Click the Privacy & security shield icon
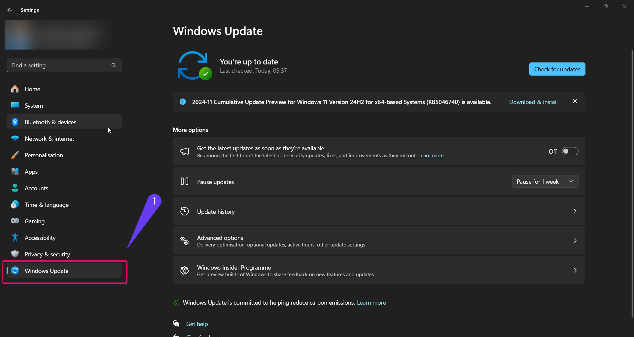Image resolution: width=634 pixels, height=337 pixels. 15,254
